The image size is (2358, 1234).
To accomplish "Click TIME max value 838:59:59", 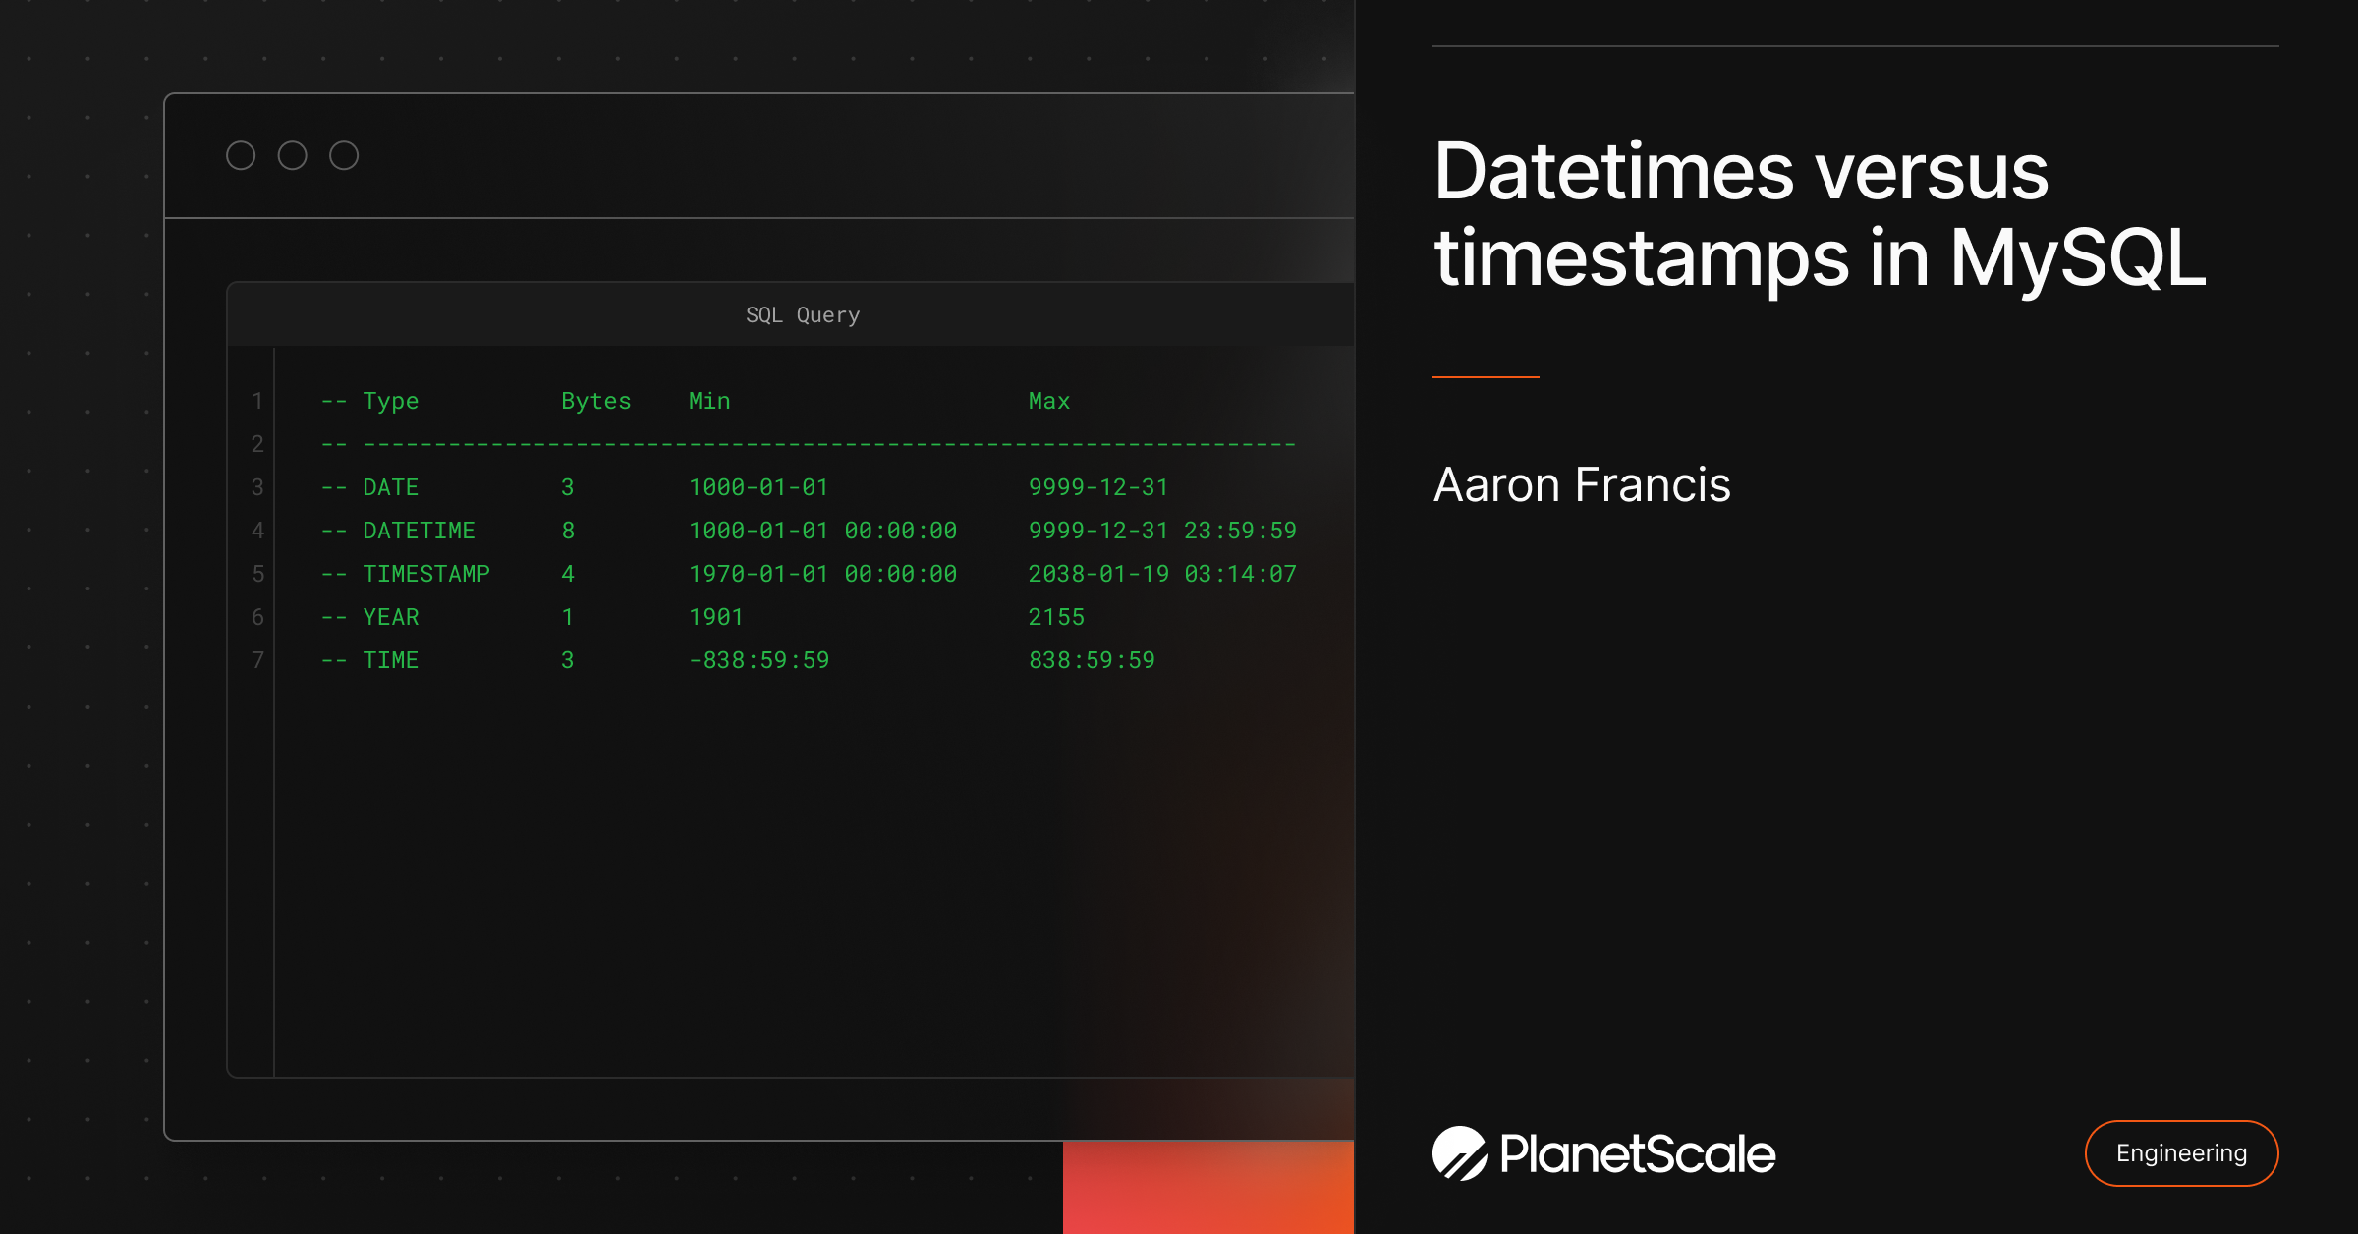I will click(x=1092, y=660).
